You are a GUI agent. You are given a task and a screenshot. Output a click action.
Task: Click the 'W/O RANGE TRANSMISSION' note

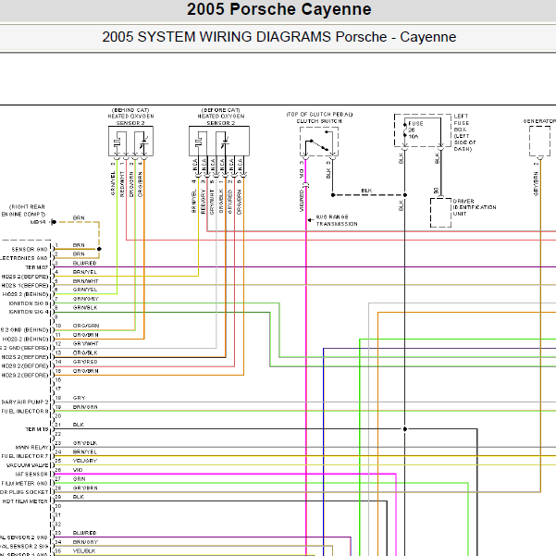(337, 220)
